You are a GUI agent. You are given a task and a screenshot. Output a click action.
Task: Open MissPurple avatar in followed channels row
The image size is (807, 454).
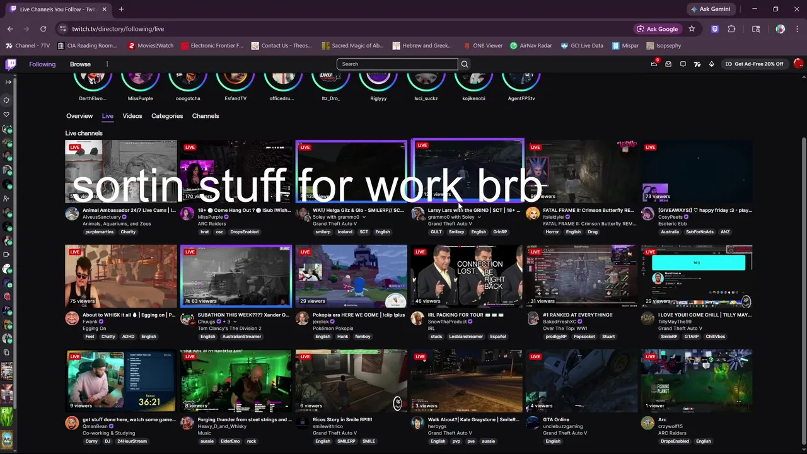click(140, 81)
